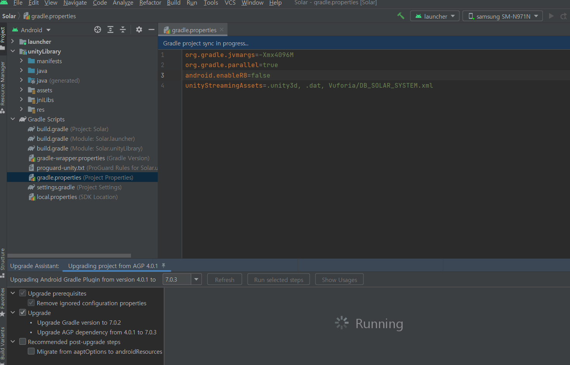
Task: Open the Tools menu
Action: [x=211, y=3]
